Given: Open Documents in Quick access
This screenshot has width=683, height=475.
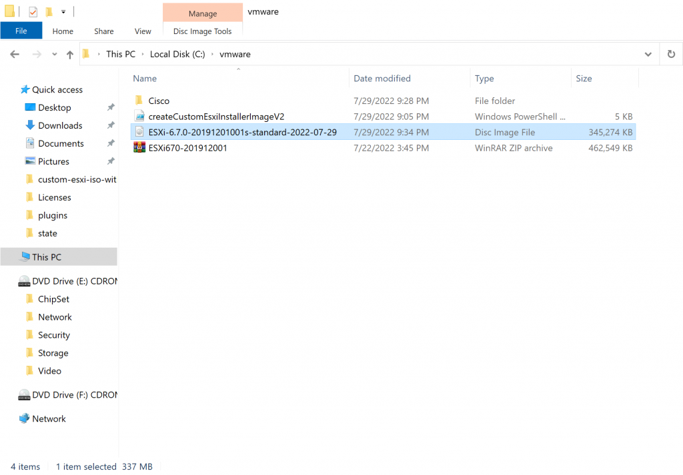Looking at the screenshot, I should tap(61, 143).
